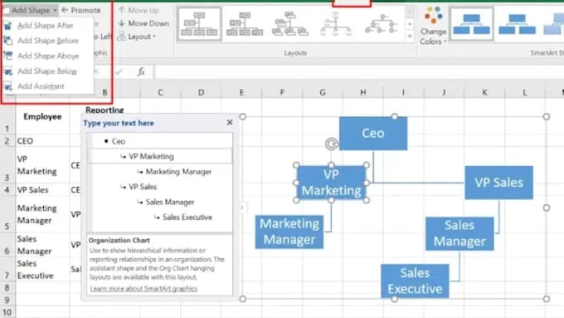Select the first Organization Chart layout thumbnail
564x318 pixels.
click(199, 24)
